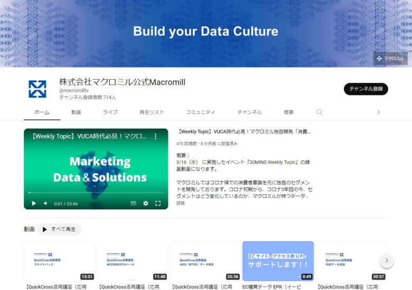Expand description with 詳細 link
Screen dimensions: 412x290
pyautogui.click(x=180, y=203)
